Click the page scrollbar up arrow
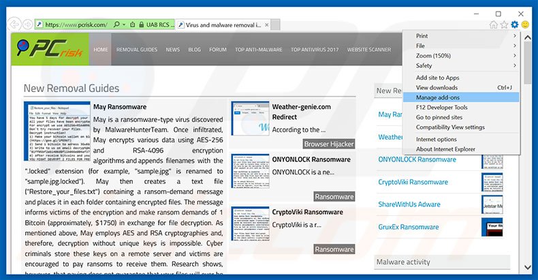Image resolution: width=538 pixels, height=280 pixels. pyautogui.click(x=528, y=37)
